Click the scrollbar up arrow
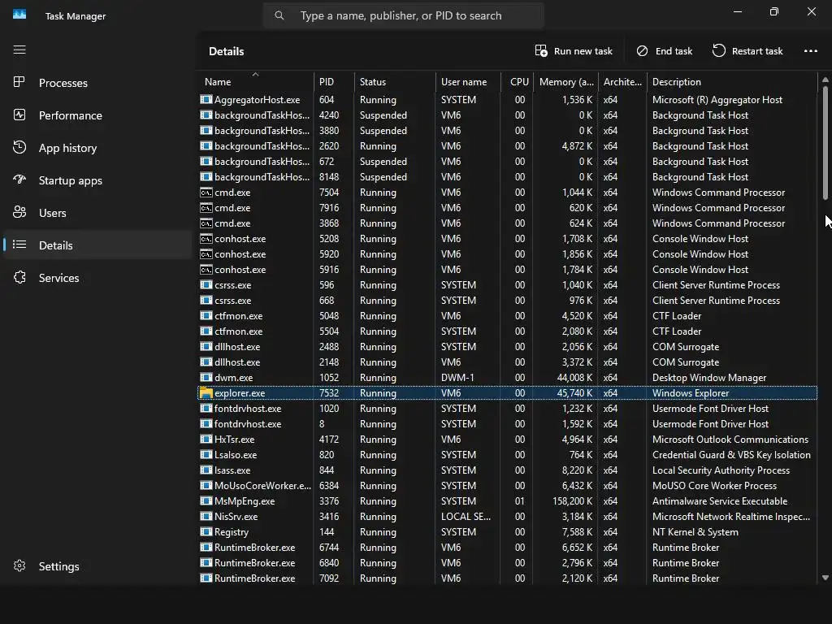Screen dimensions: 832x624 (825, 80)
